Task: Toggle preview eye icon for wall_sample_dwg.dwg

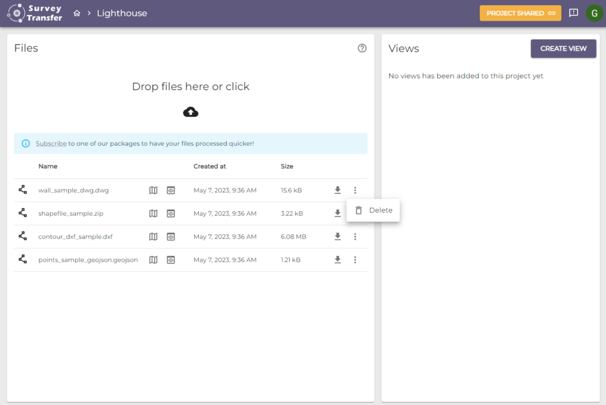Action: 170,190
